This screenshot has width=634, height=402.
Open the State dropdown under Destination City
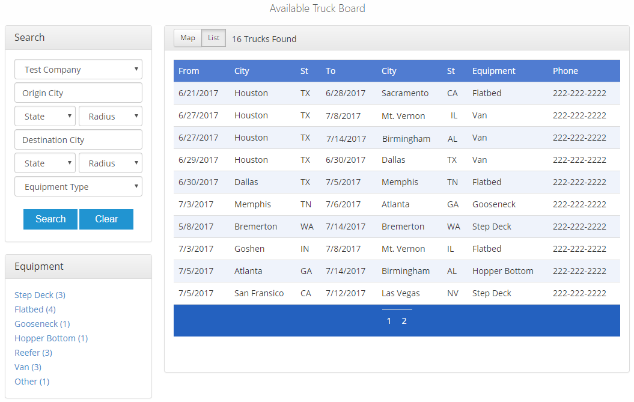pyautogui.click(x=45, y=163)
